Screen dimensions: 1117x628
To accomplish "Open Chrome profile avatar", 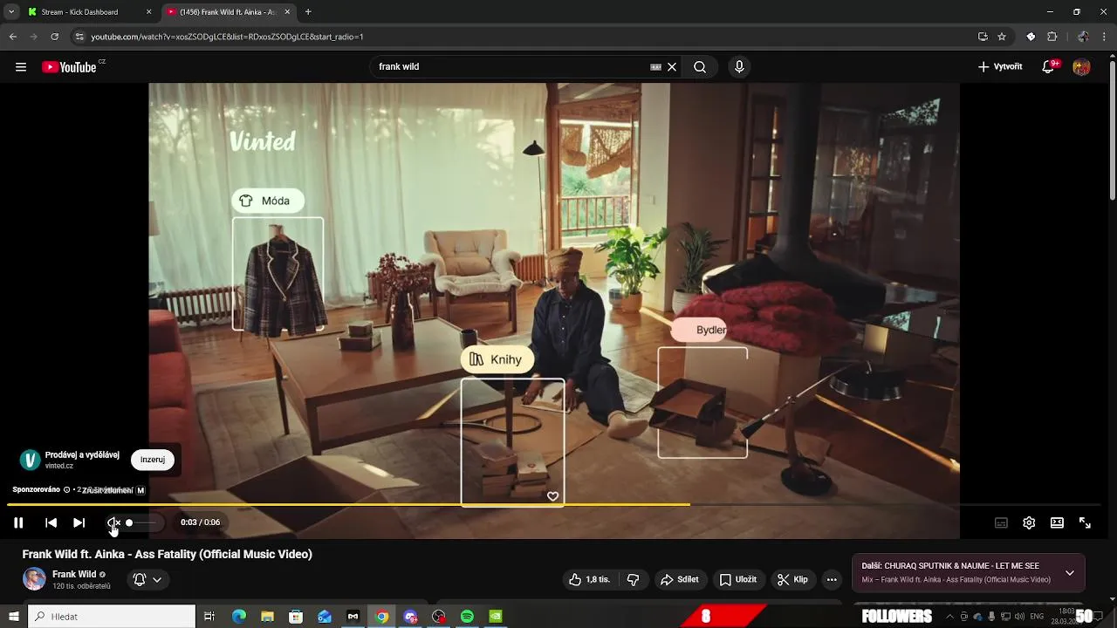I will pyautogui.click(x=1083, y=37).
